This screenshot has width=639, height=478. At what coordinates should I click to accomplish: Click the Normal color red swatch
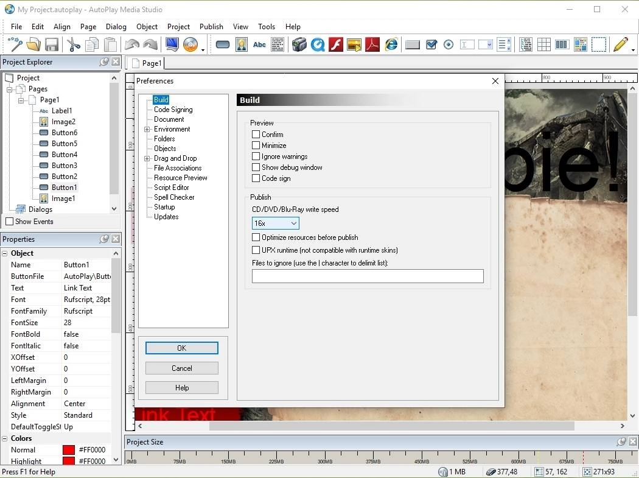pyautogui.click(x=69, y=449)
